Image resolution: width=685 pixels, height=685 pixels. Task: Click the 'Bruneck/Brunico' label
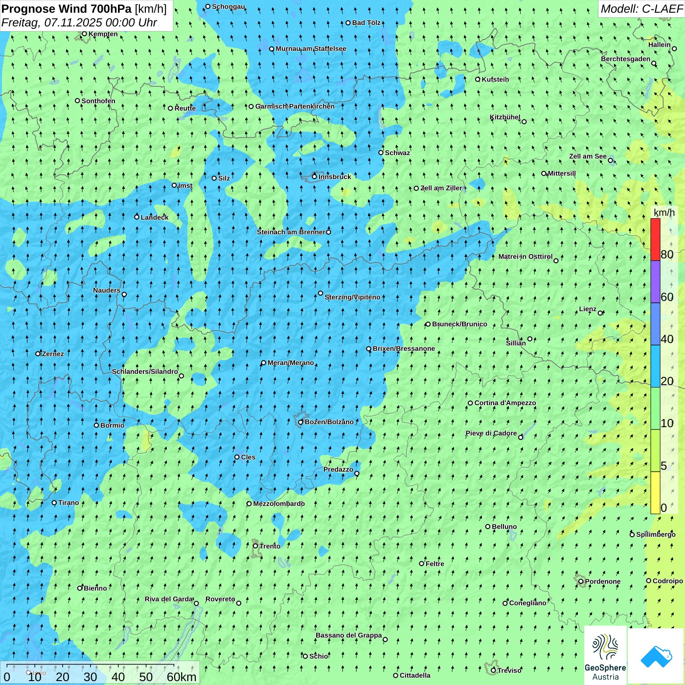[x=459, y=324]
